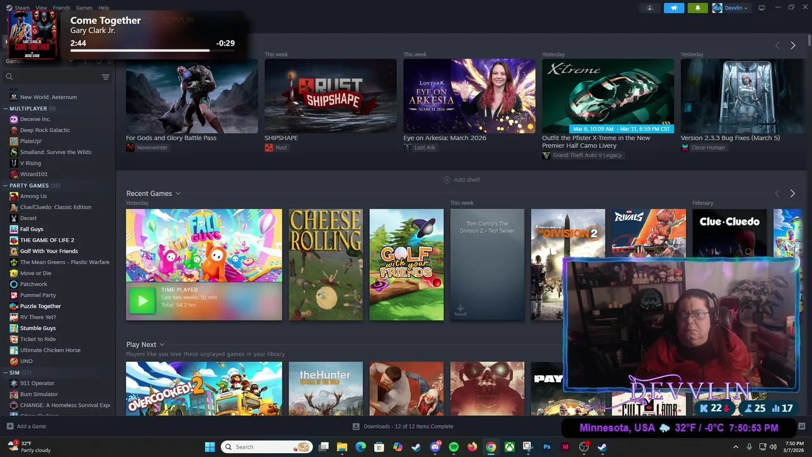The width and height of the screenshot is (812, 457).
Task: Open Spotify from the taskbar
Action: (x=454, y=447)
